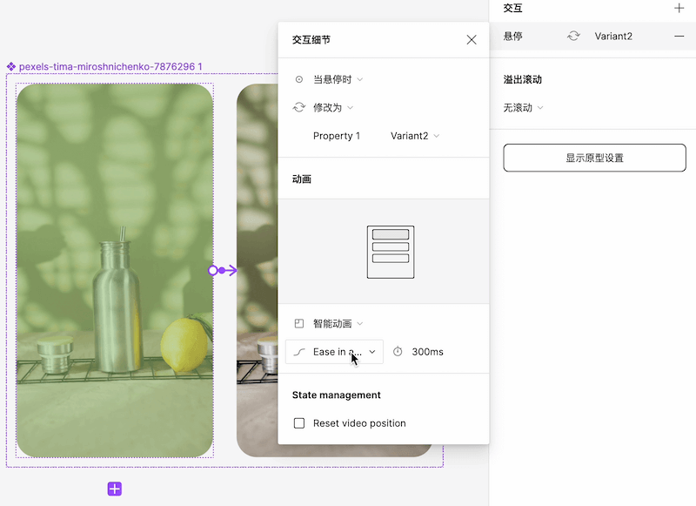The width and height of the screenshot is (696, 506).
Task: Open the 修改为 action dropdown
Action: click(332, 108)
